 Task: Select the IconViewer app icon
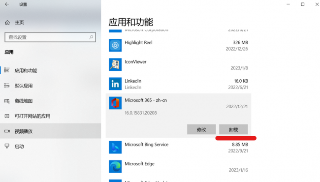pos(115,64)
